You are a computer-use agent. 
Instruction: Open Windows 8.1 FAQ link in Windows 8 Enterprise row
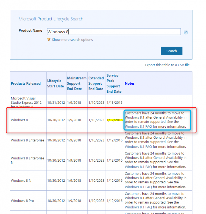(x=138, y=147)
